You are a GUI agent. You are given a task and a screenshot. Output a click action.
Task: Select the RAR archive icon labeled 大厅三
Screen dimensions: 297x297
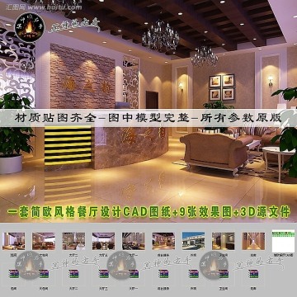104,274
